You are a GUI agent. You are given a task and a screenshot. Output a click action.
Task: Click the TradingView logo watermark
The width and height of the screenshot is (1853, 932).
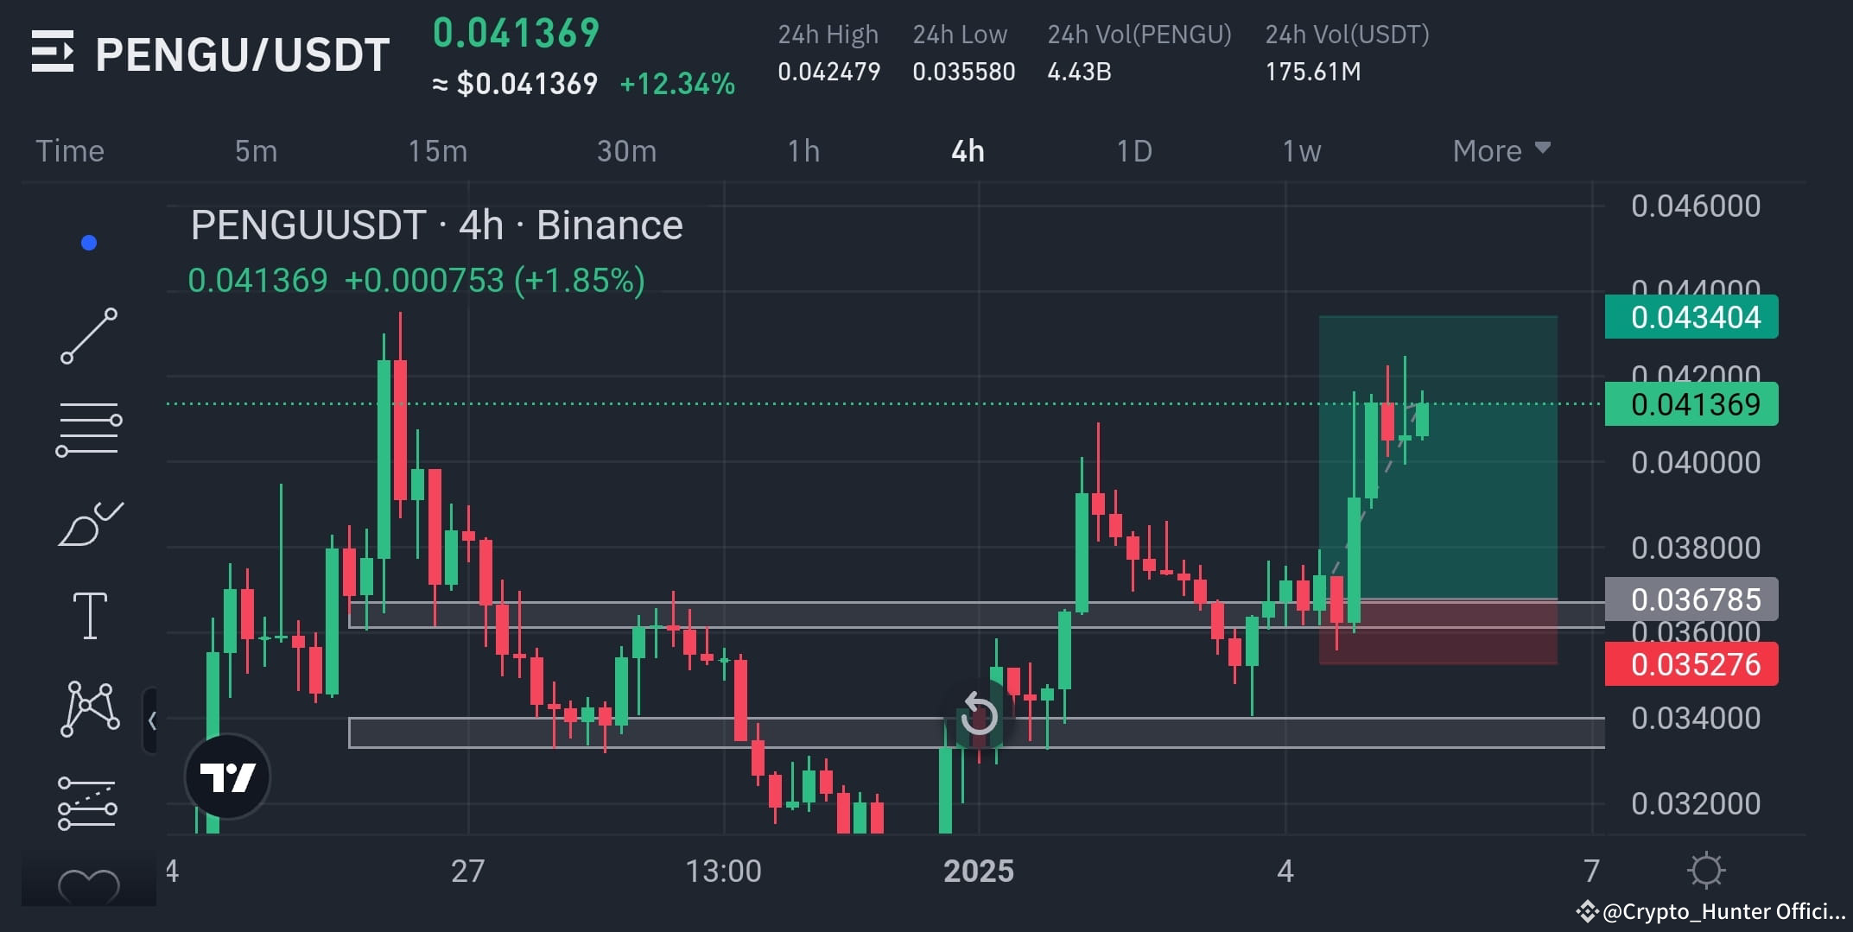click(x=227, y=776)
